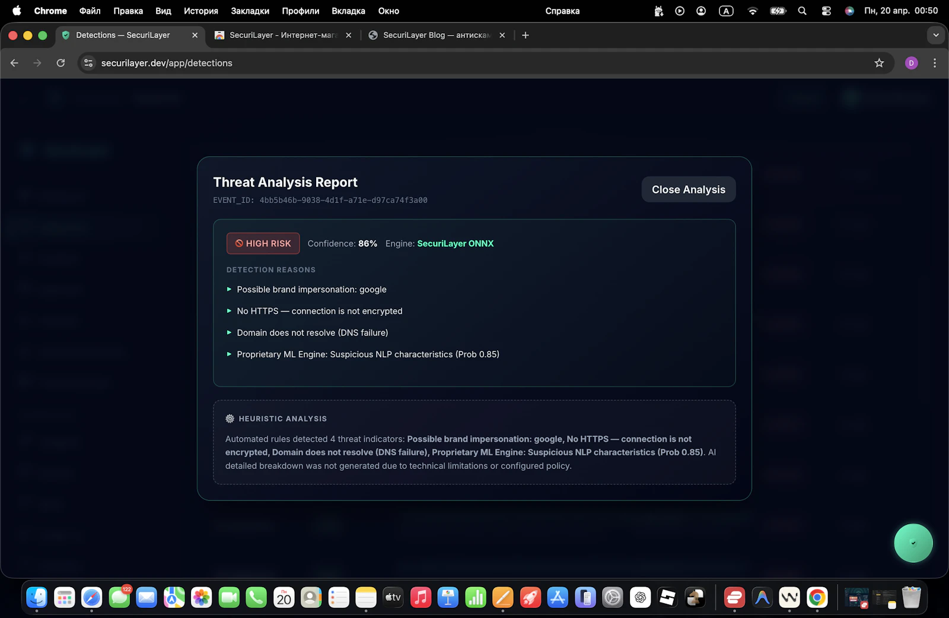This screenshot has width=949, height=618.
Task: Click the Close Analysis button
Action: coord(688,189)
